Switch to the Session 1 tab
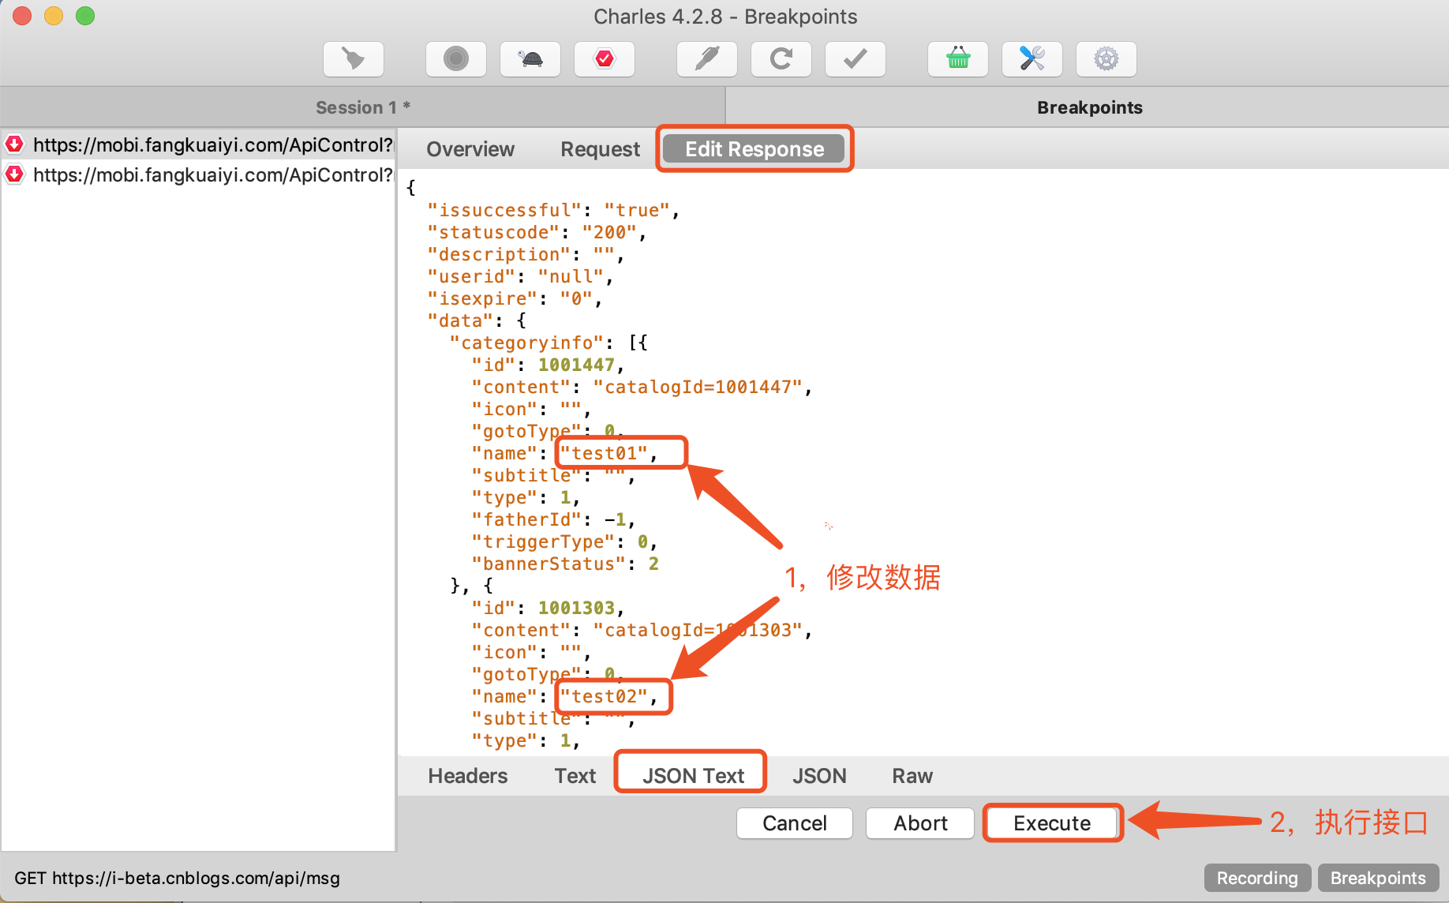This screenshot has width=1449, height=903. click(x=362, y=107)
